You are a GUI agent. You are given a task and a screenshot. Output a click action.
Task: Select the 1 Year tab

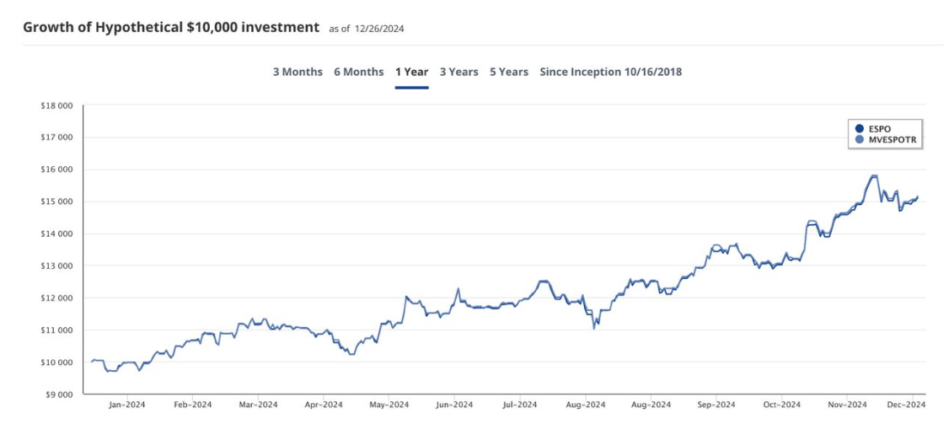tap(411, 72)
